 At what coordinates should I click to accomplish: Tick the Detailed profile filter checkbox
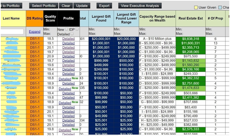click(72, 34)
